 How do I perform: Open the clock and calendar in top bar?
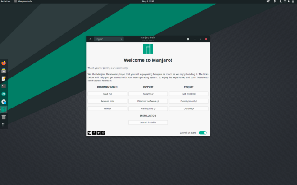pos(148,1)
